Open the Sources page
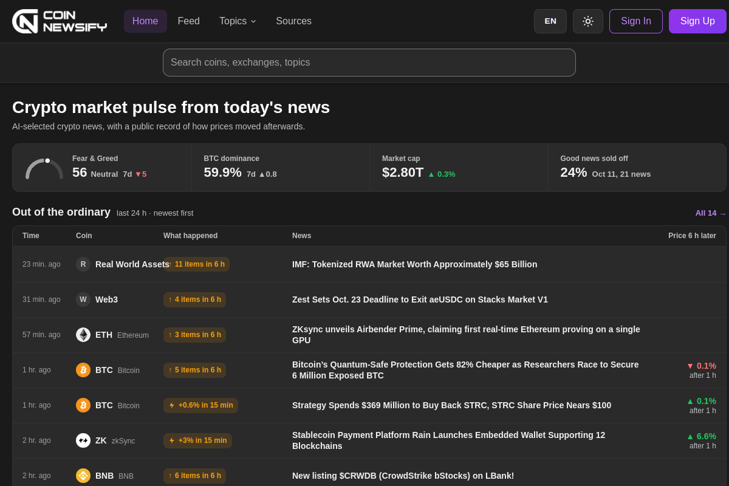This screenshot has width=729, height=486. click(x=294, y=21)
